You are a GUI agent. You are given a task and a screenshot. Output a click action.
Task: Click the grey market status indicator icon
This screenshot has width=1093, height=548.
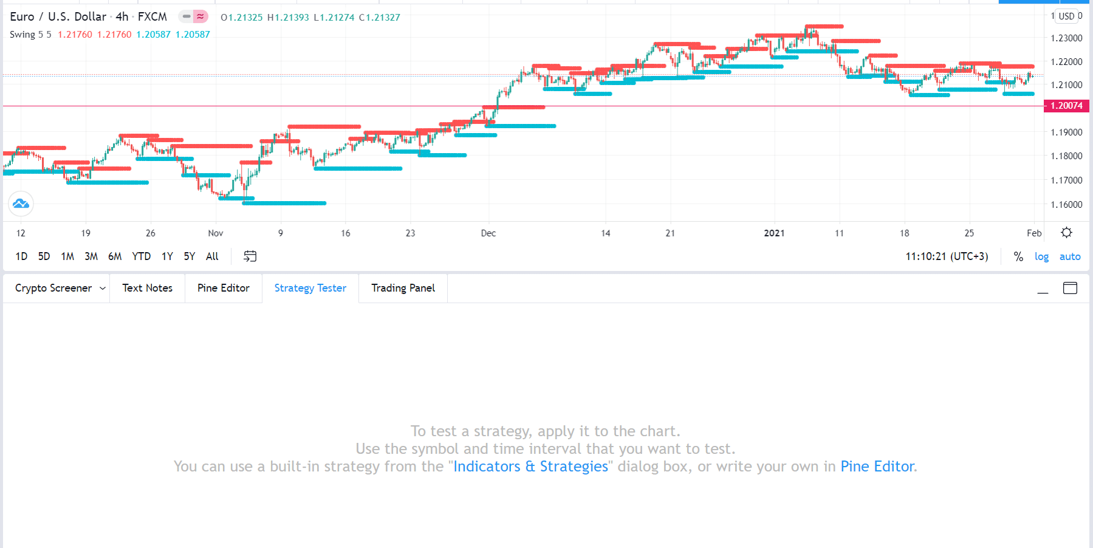tap(186, 17)
